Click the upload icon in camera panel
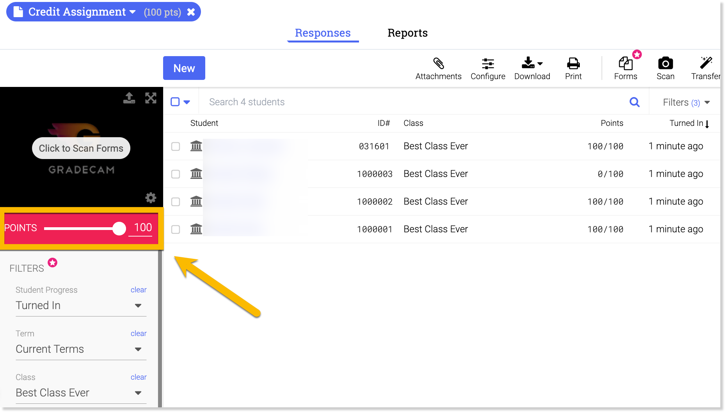 click(129, 98)
